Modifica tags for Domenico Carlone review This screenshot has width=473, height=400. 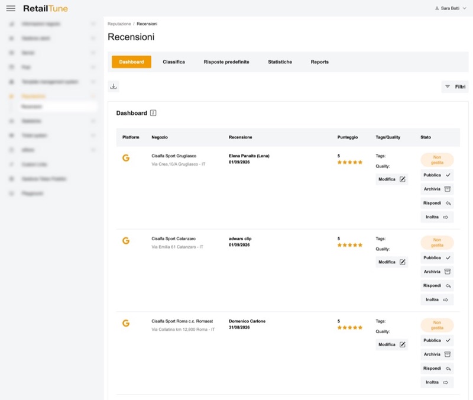(392, 344)
